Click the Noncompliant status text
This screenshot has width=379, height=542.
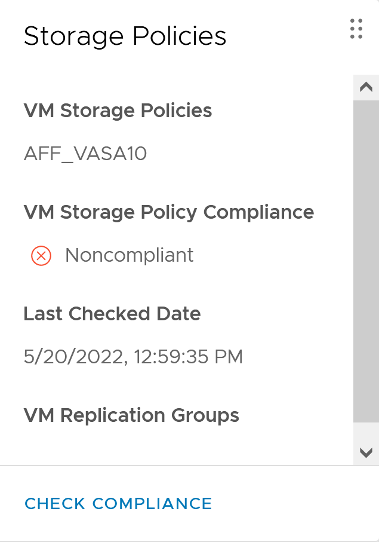(130, 256)
